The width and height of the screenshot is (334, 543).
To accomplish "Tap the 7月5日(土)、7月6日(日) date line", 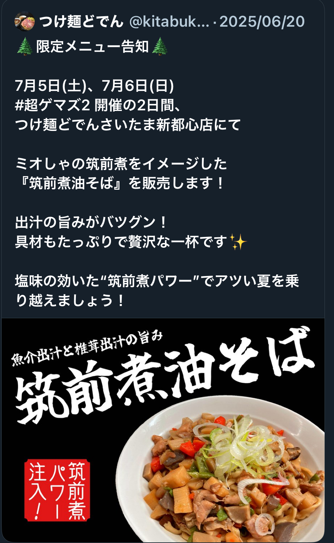I will (94, 86).
